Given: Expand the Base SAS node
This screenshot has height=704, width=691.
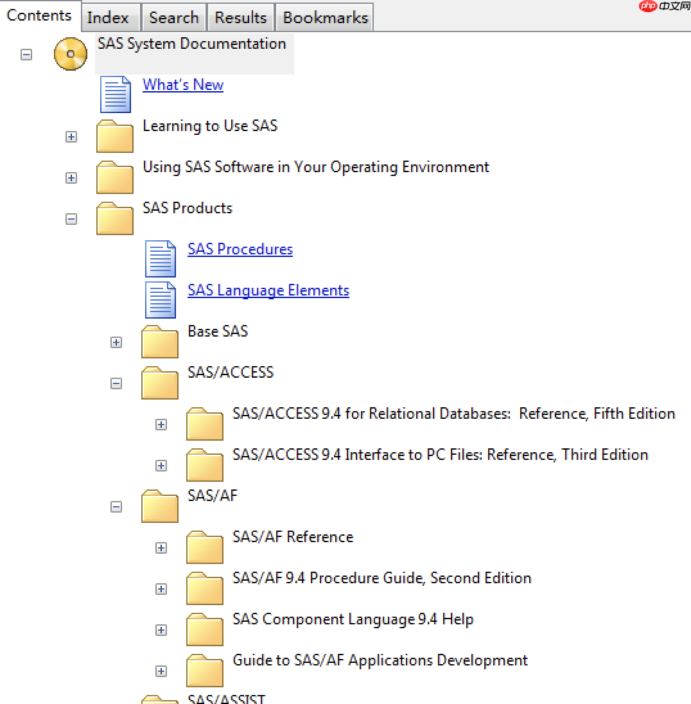Looking at the screenshot, I should point(116,342).
